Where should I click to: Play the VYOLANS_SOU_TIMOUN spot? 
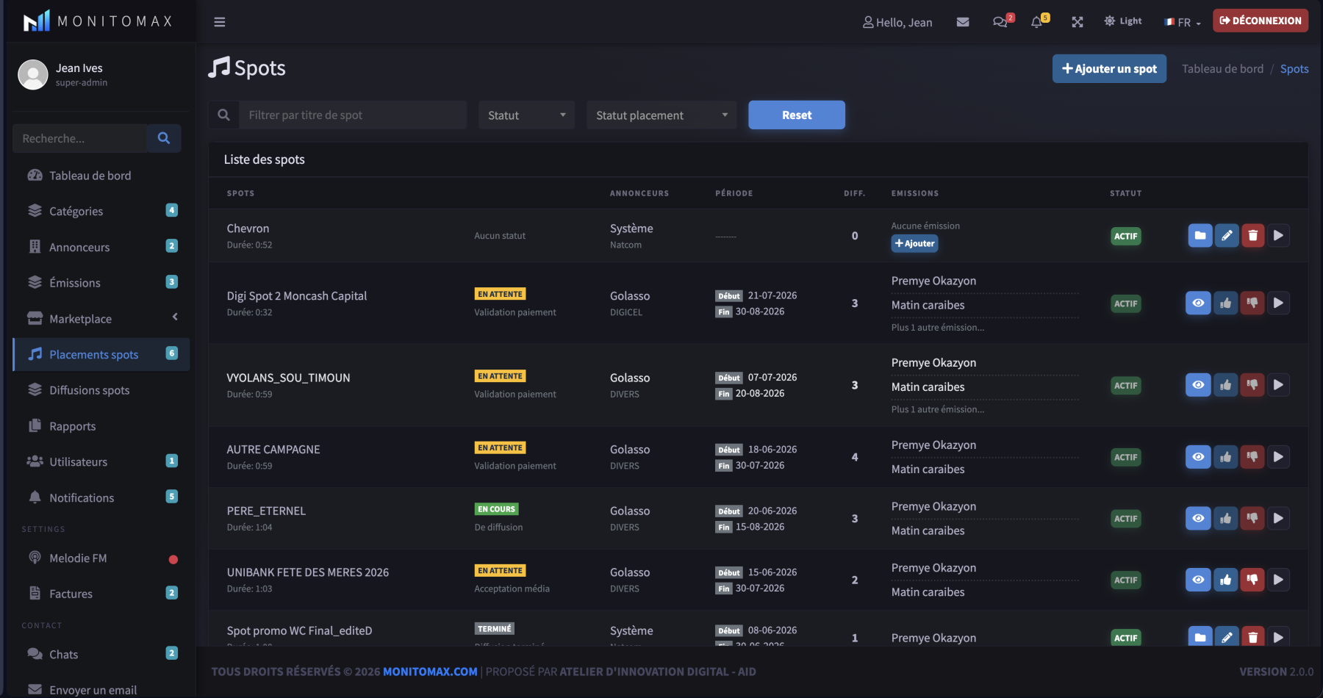click(x=1278, y=385)
